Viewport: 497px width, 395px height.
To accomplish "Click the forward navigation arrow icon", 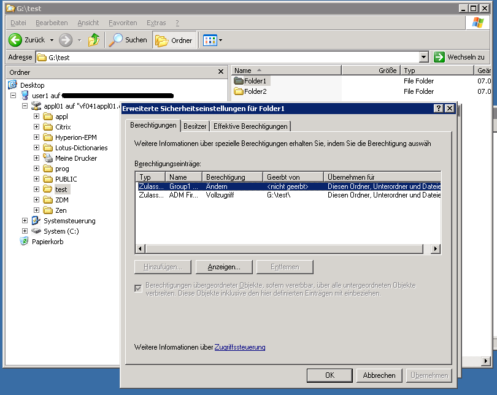I will tap(66, 40).
